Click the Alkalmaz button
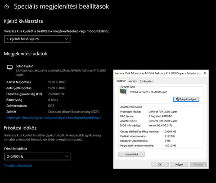The height and width of the screenshot is (183, 216). click(x=198, y=164)
